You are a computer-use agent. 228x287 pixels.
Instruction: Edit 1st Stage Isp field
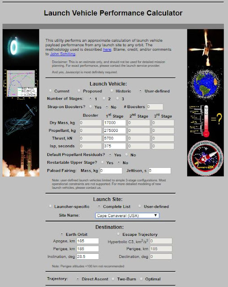(x=115, y=146)
